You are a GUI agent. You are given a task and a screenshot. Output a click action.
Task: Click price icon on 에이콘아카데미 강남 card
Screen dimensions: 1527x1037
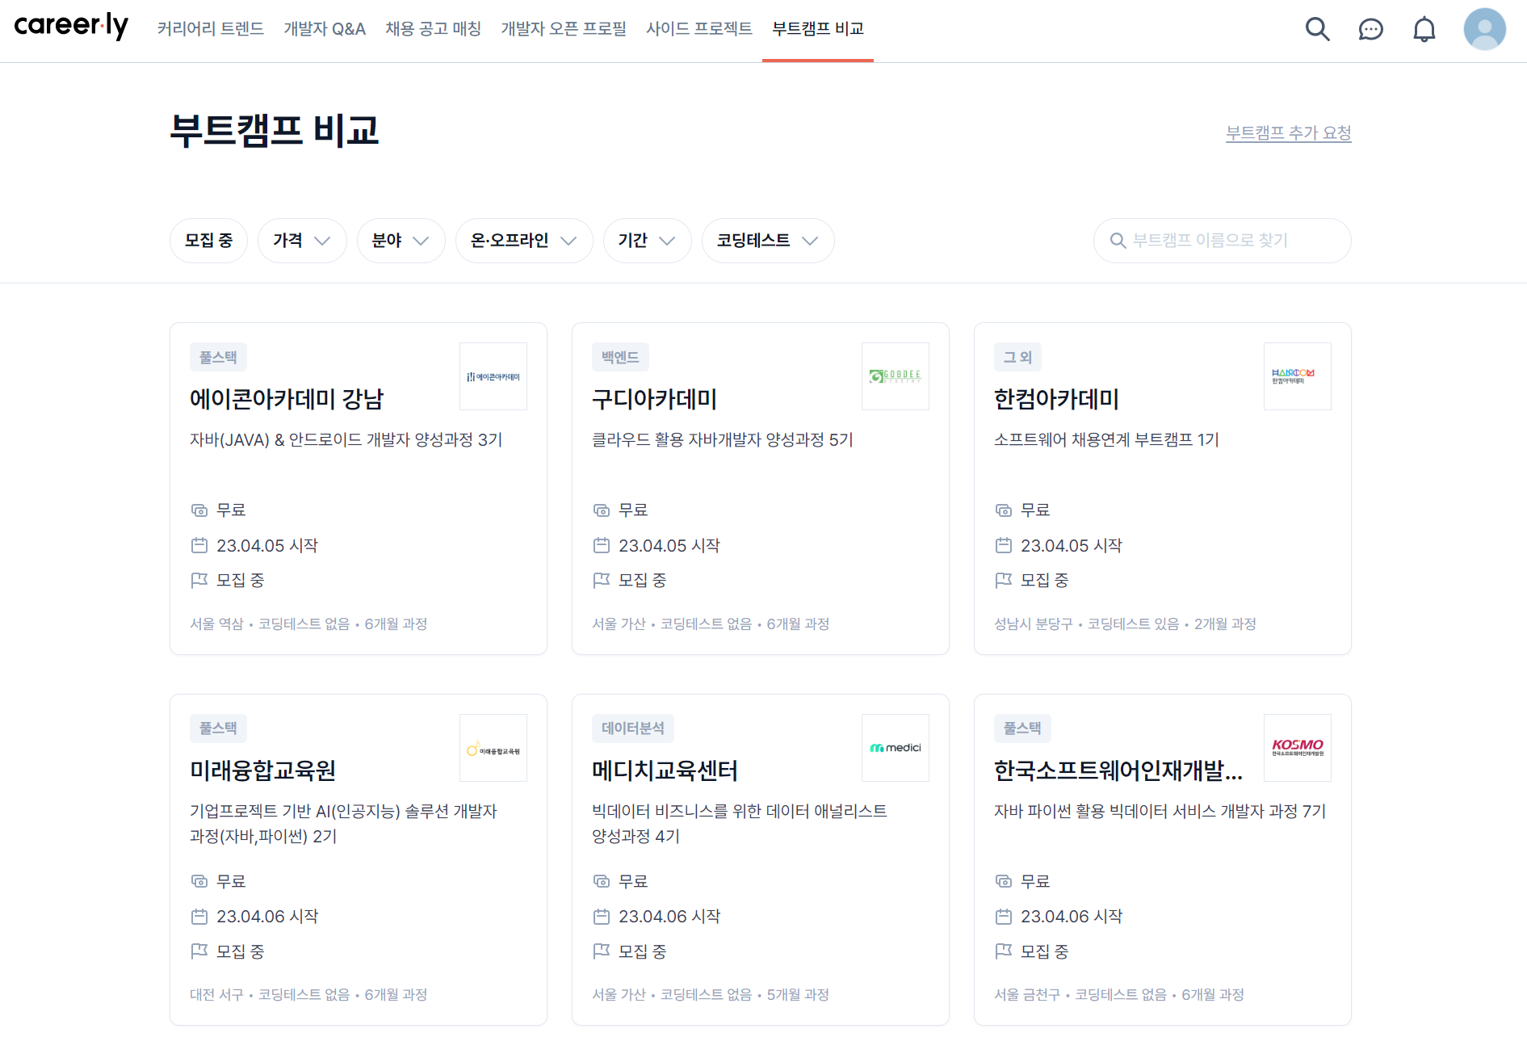tap(199, 510)
